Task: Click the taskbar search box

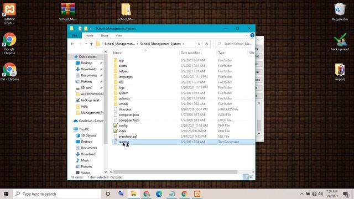Action: [x=57, y=194]
